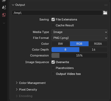Click the Output panel drag handle dots
This screenshot has height=101, width=111.
click(106, 5)
